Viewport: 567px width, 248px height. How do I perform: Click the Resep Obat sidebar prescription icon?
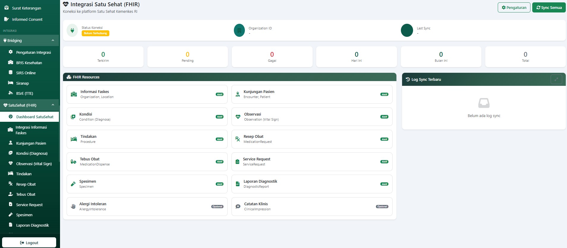(x=11, y=184)
